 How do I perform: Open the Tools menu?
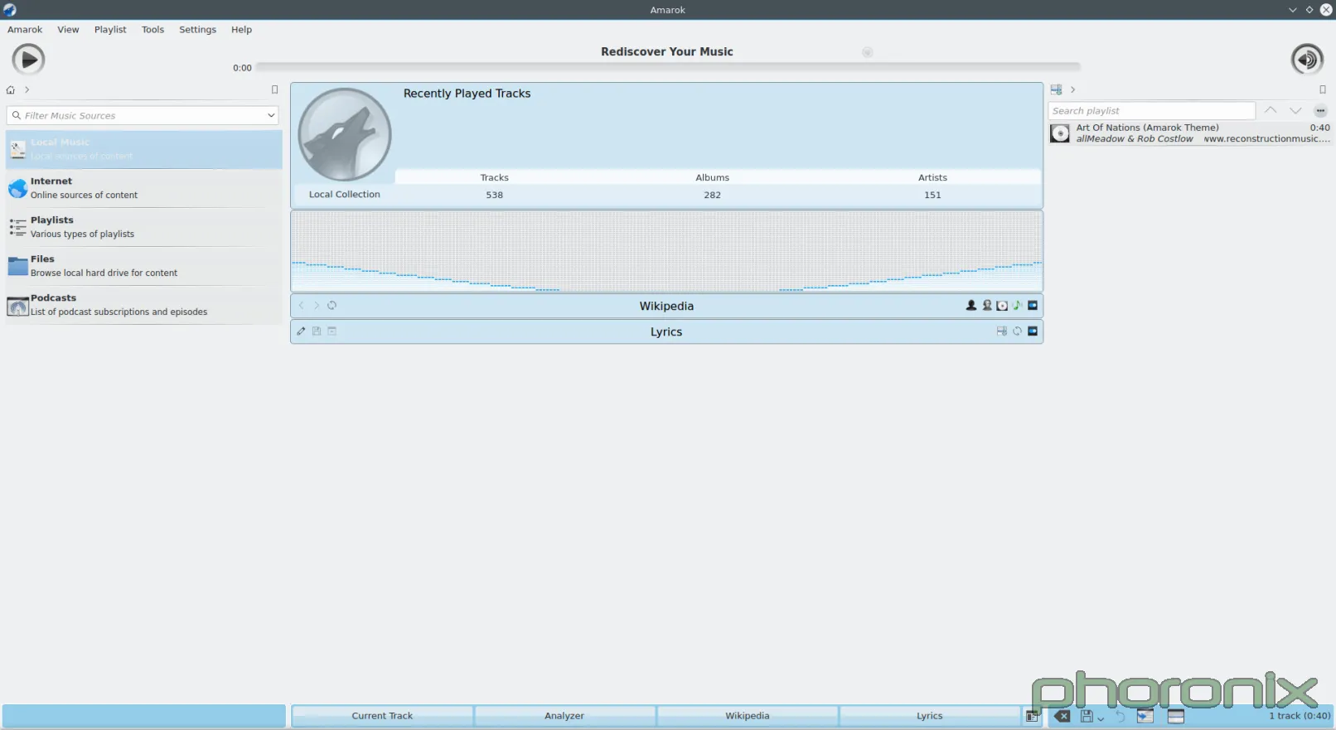pyautogui.click(x=152, y=30)
